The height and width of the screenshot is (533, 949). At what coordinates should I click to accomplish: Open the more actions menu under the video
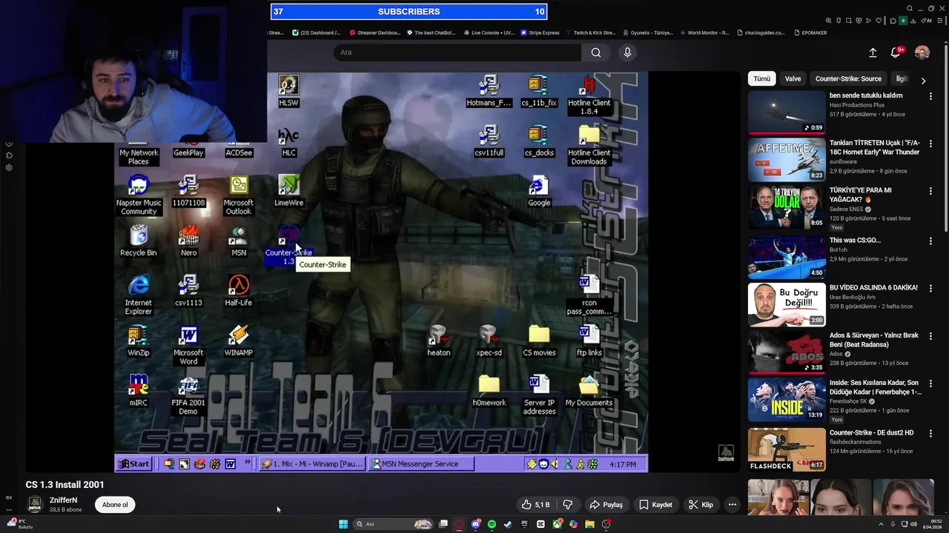coord(732,505)
